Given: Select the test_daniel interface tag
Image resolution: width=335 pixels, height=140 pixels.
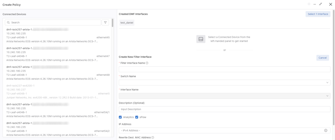Looking at the screenshot, I should 127,22.
